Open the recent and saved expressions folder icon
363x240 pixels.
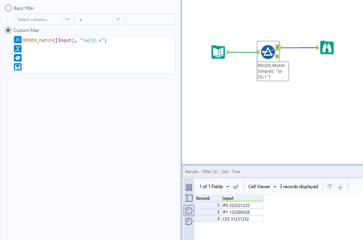[x=18, y=58]
